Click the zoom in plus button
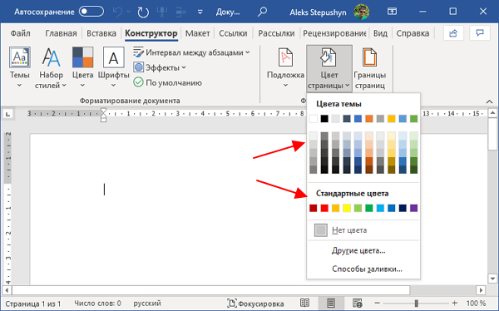The image size is (499, 311). pos(455,303)
